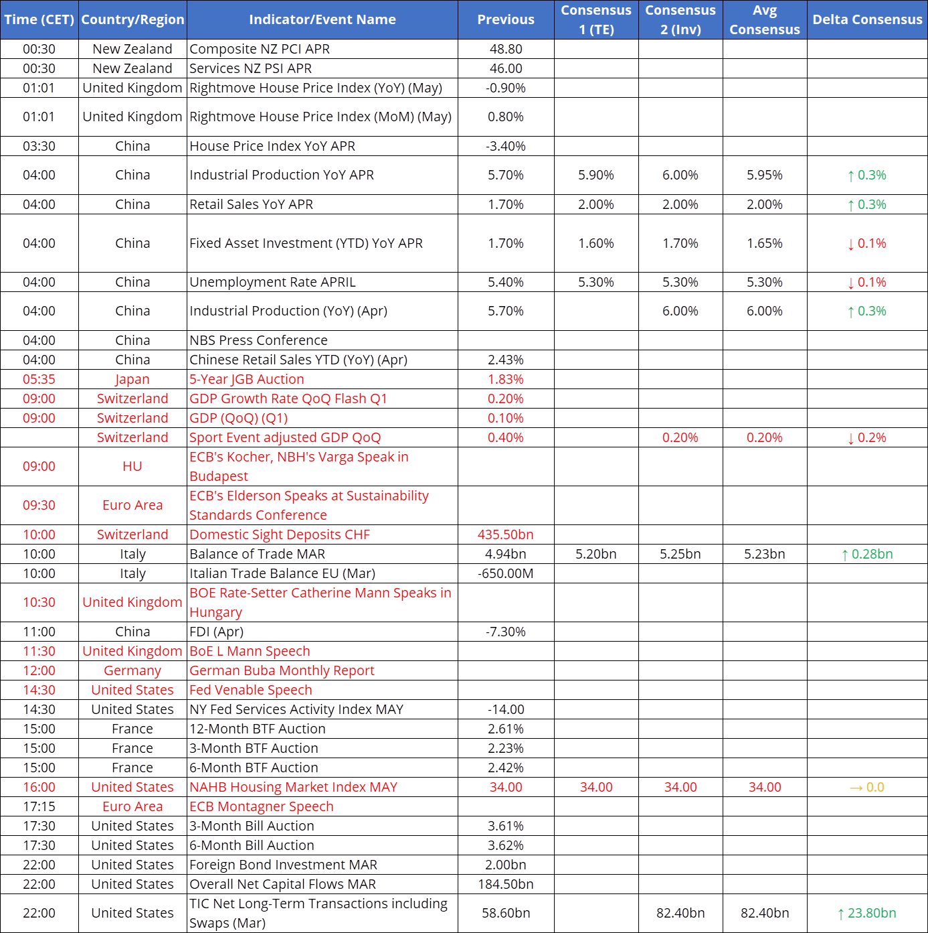Select the "435.50bn" value cell
928x933 pixels.
coord(506,534)
